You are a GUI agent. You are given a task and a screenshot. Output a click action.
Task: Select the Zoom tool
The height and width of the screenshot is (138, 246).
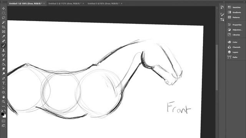(3, 102)
